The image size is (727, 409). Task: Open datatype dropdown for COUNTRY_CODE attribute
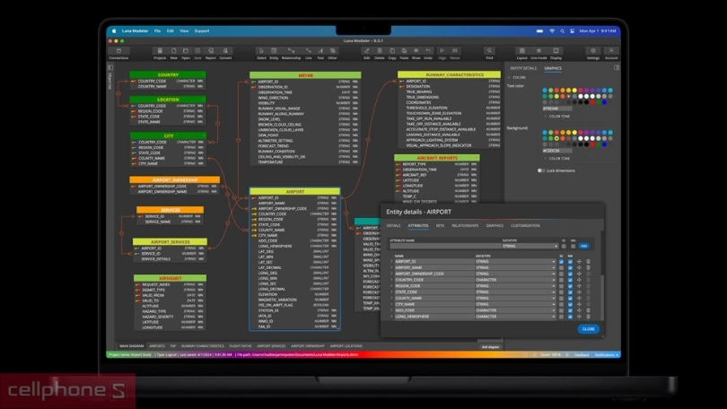coord(553,280)
